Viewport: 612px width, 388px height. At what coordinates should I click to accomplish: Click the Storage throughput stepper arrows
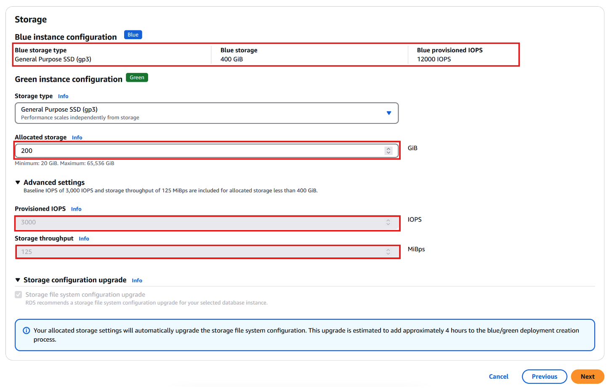(388, 252)
